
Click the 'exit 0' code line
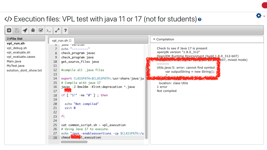point(70,108)
